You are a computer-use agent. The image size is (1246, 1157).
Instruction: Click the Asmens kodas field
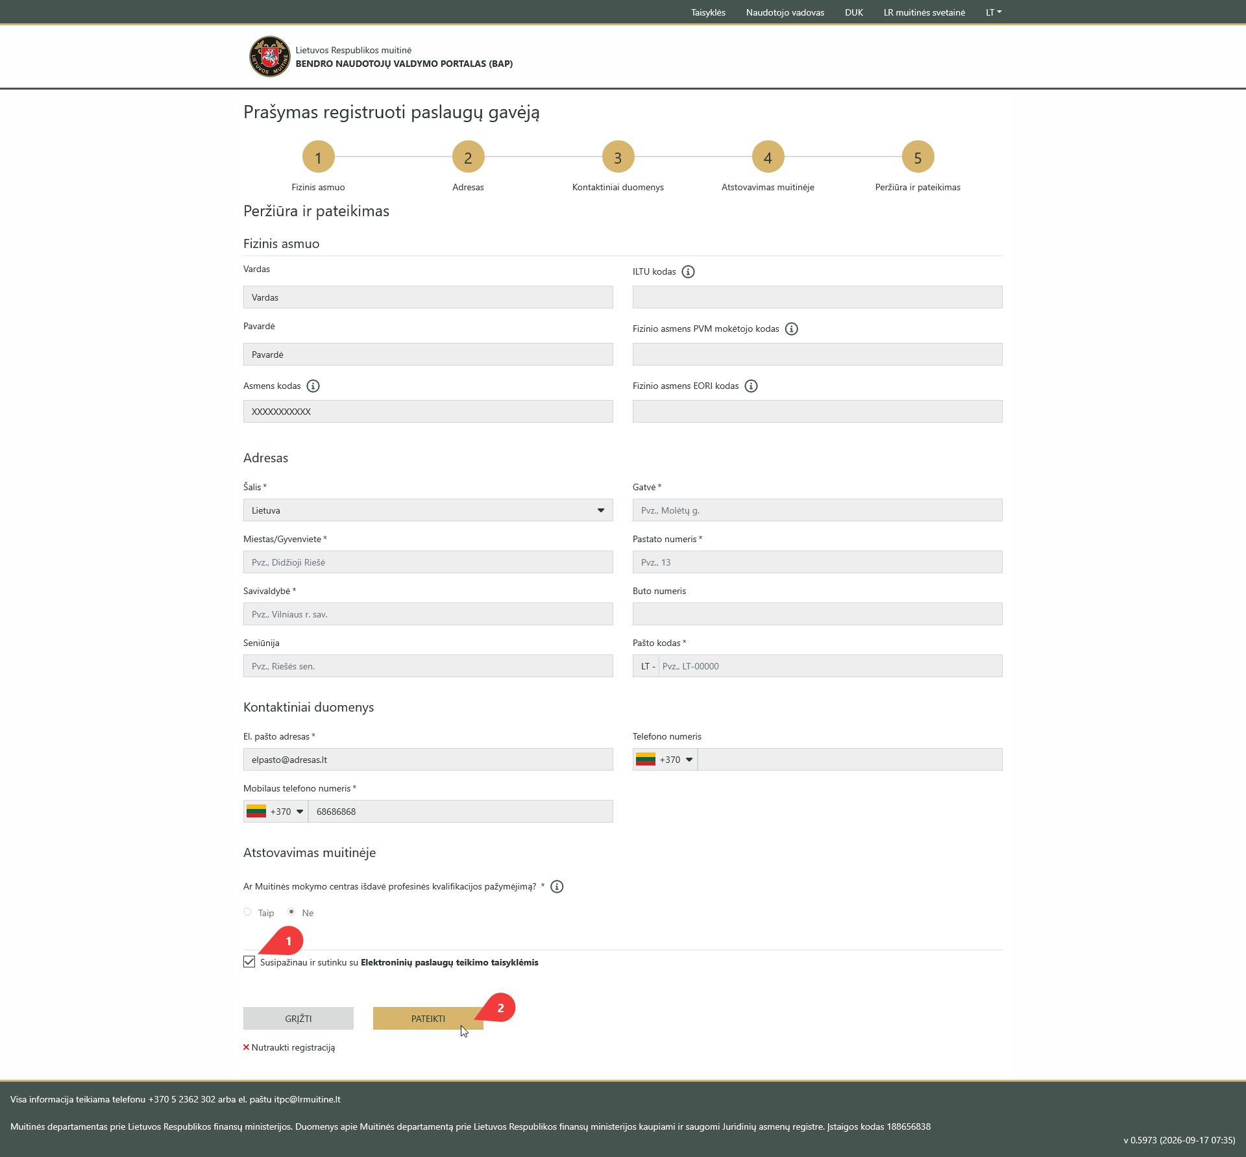[428, 412]
